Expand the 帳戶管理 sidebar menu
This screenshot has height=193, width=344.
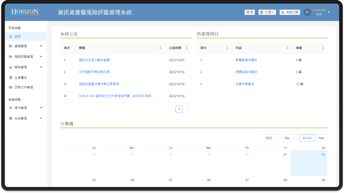pyautogui.click(x=25, y=108)
